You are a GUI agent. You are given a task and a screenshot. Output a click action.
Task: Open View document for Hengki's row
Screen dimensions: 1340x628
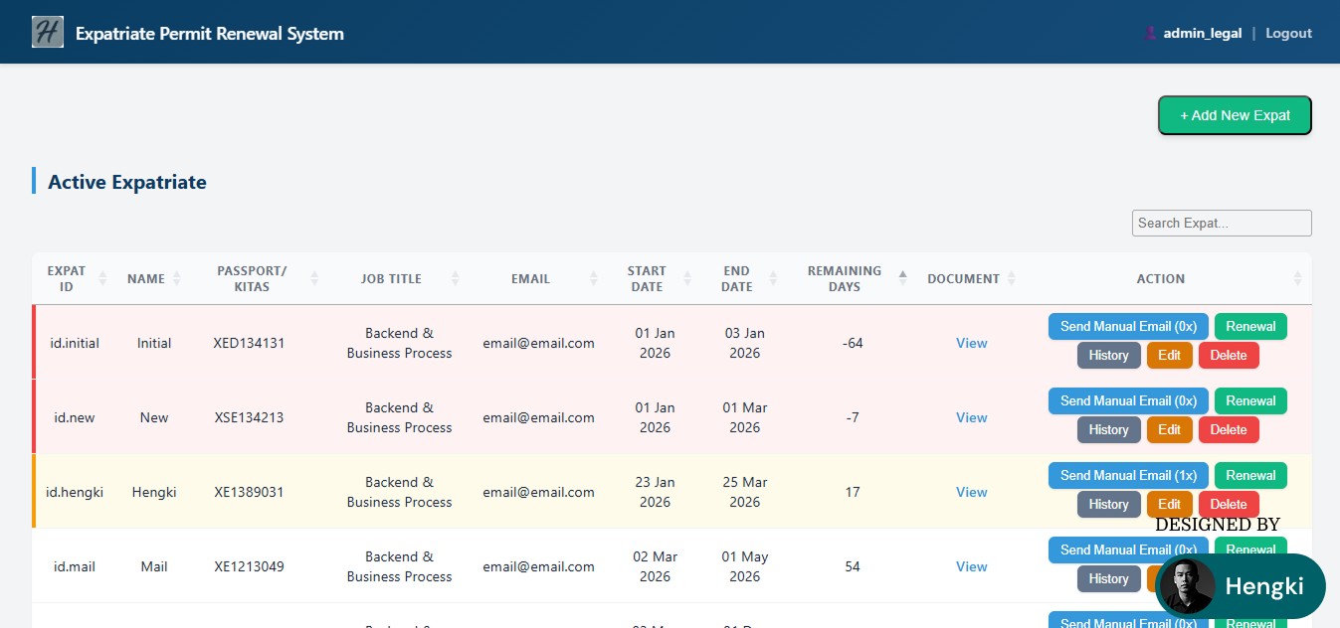[971, 491]
